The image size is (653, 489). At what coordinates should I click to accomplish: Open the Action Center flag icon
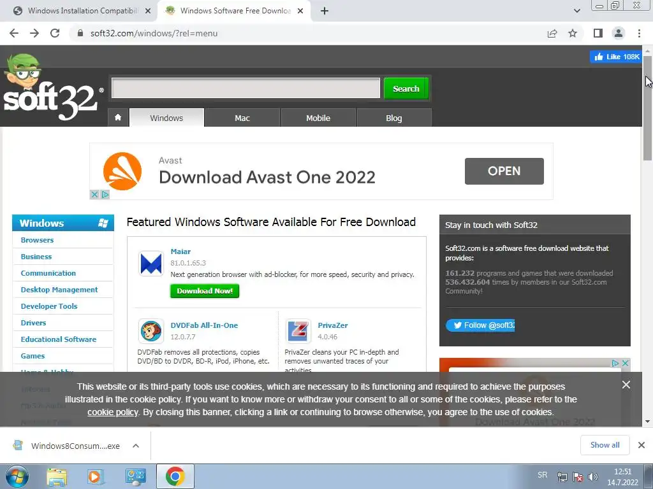pyautogui.click(x=578, y=476)
